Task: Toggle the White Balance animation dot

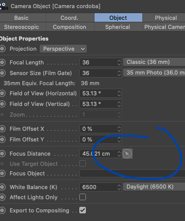Action: click(x=3, y=187)
